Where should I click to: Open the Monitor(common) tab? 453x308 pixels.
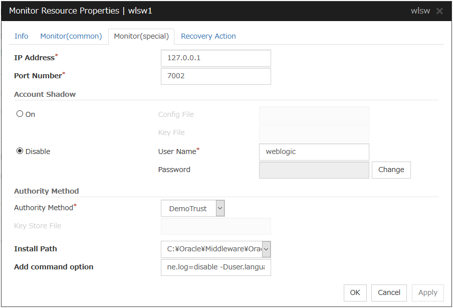click(71, 36)
